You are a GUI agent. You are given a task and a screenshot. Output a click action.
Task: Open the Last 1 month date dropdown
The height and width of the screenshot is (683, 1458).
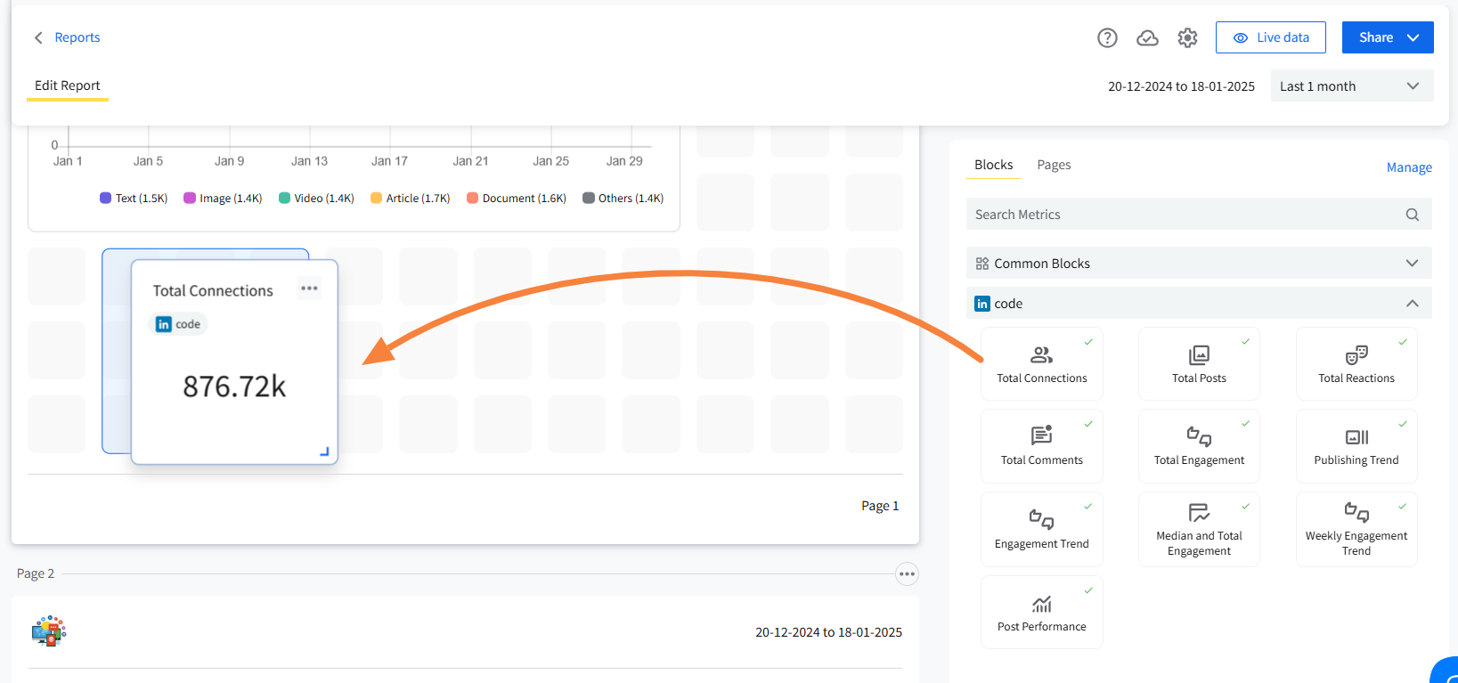(1351, 86)
